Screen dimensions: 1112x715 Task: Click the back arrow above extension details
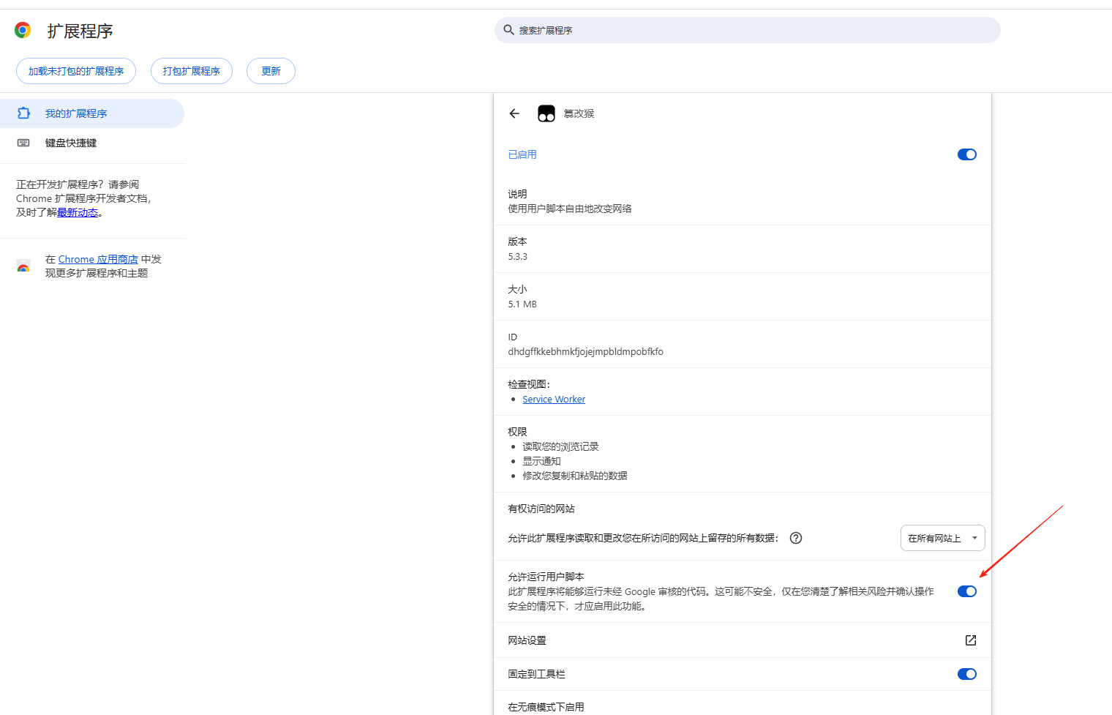514,113
